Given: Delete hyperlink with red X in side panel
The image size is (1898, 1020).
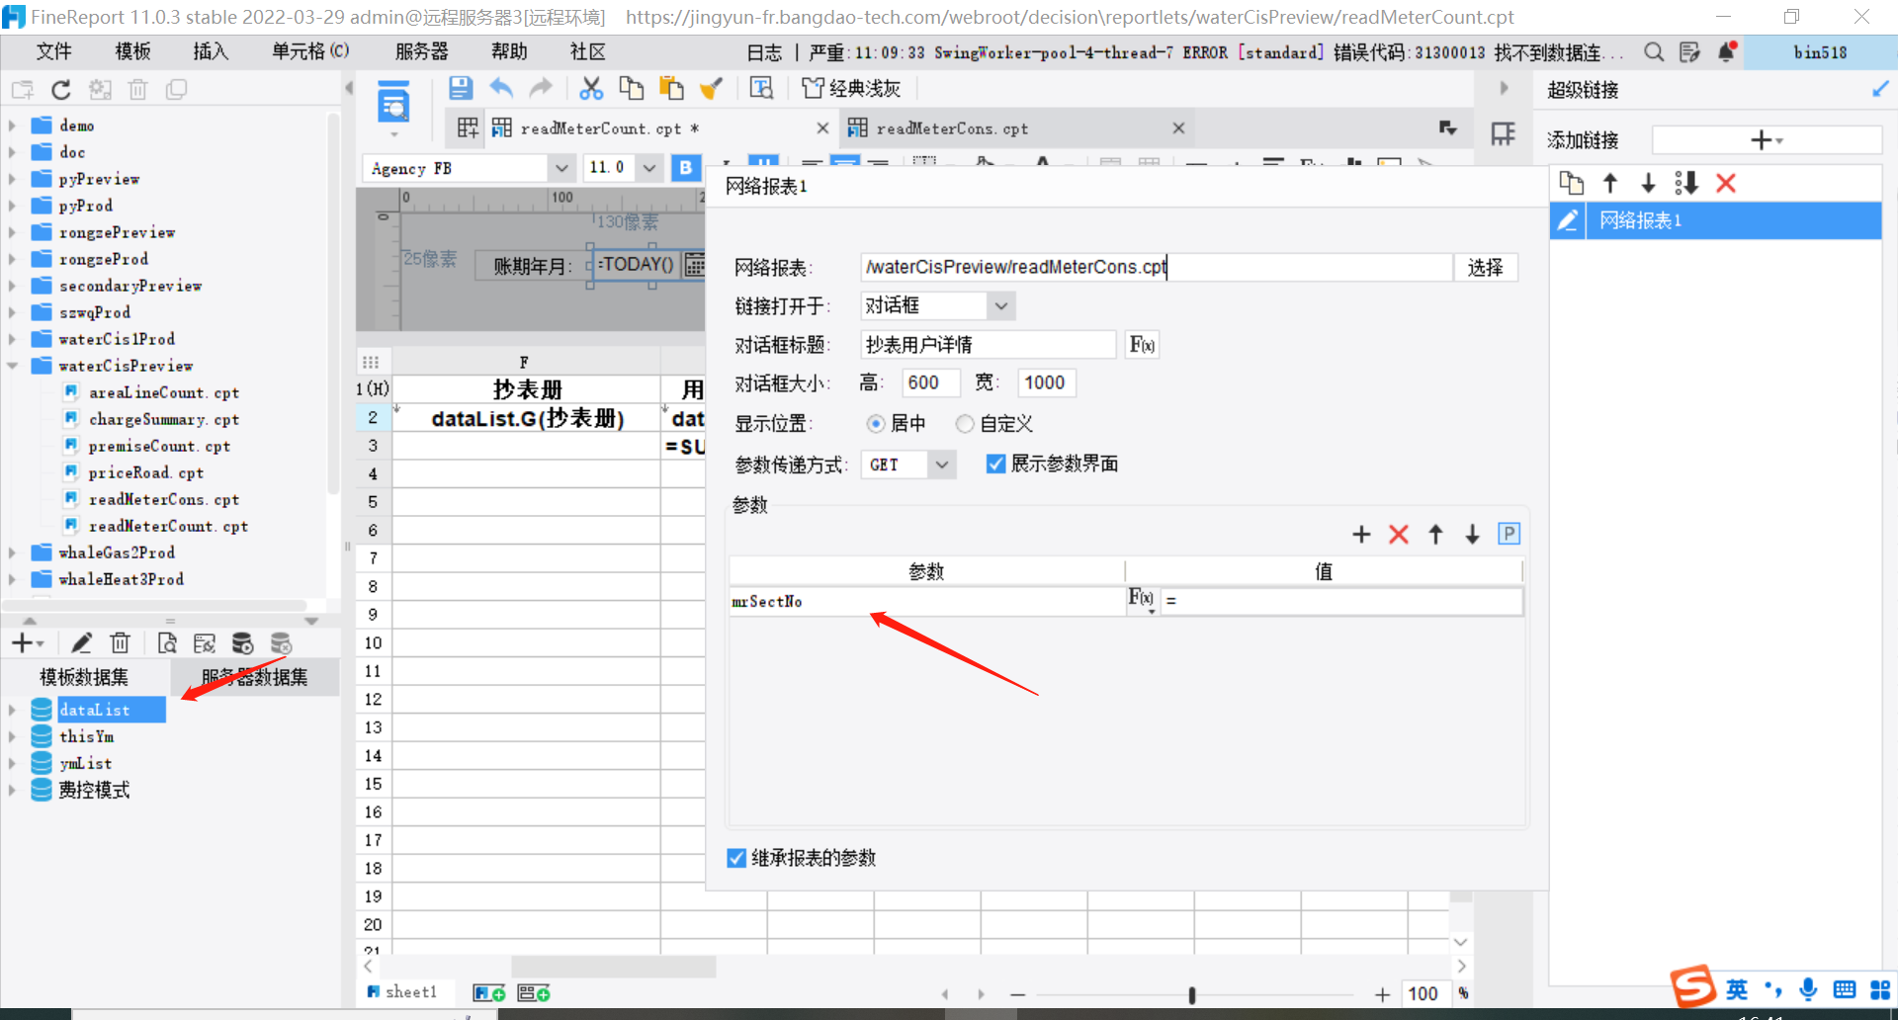Looking at the screenshot, I should point(1726,183).
